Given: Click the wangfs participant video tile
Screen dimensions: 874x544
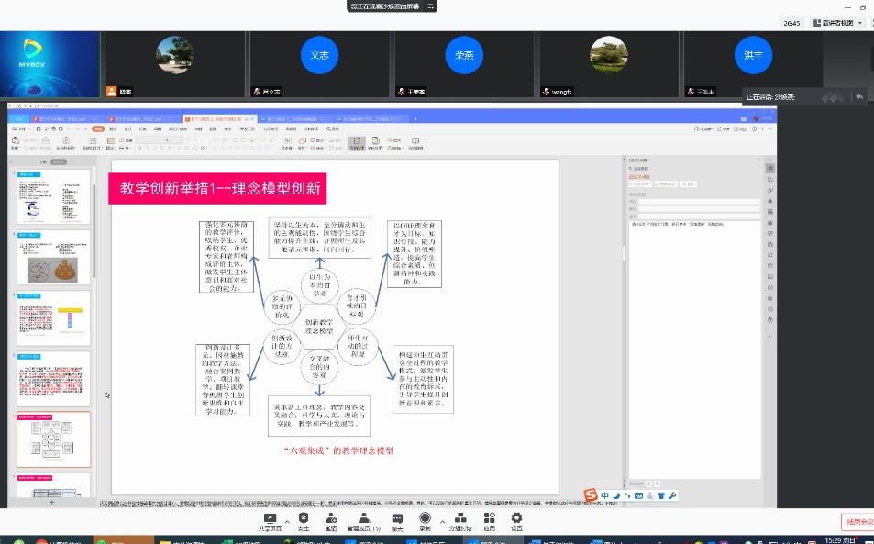Looking at the screenshot, I should [609, 61].
